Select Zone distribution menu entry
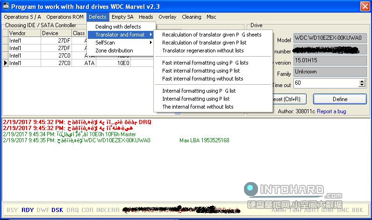Screen dimensions: 372x220 (x=121, y=51)
